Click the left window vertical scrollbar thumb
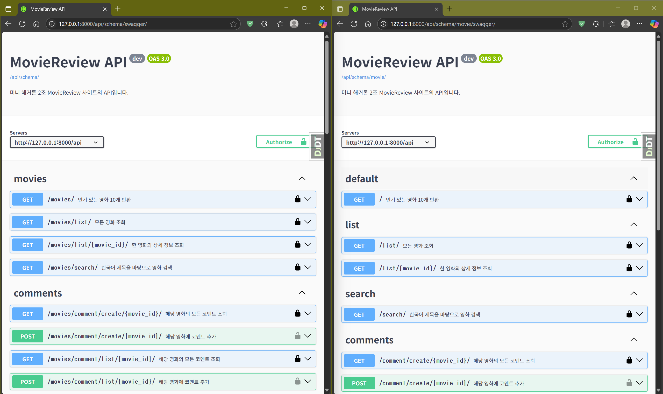 [x=327, y=88]
